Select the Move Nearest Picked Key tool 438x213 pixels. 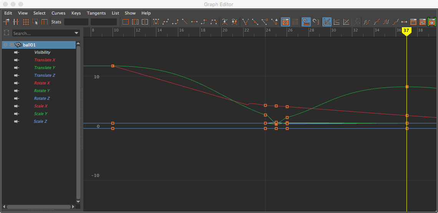tap(7, 22)
